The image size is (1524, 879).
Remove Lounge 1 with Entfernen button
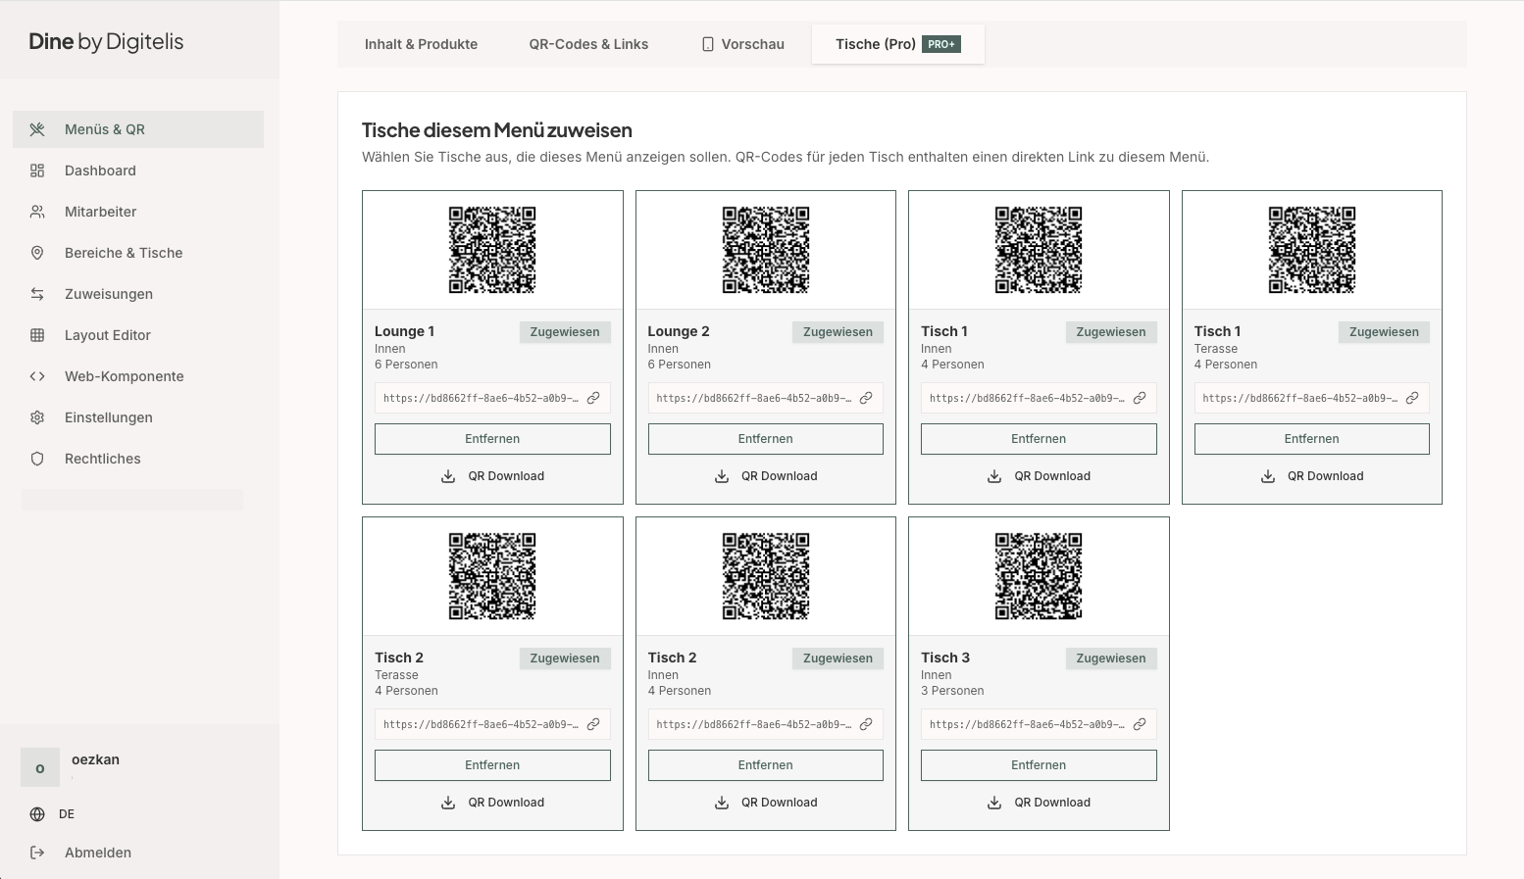[492, 439]
